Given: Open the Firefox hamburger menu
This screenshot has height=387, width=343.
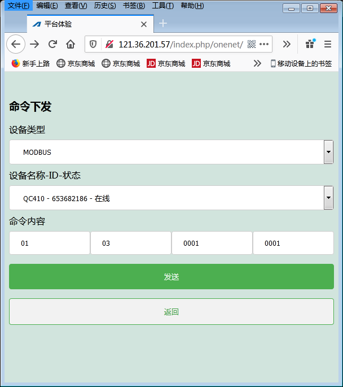Looking at the screenshot, I should (x=328, y=45).
